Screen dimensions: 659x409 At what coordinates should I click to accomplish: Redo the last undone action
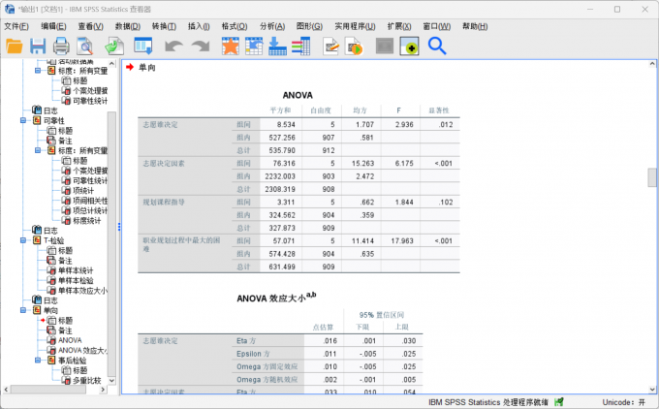point(201,47)
